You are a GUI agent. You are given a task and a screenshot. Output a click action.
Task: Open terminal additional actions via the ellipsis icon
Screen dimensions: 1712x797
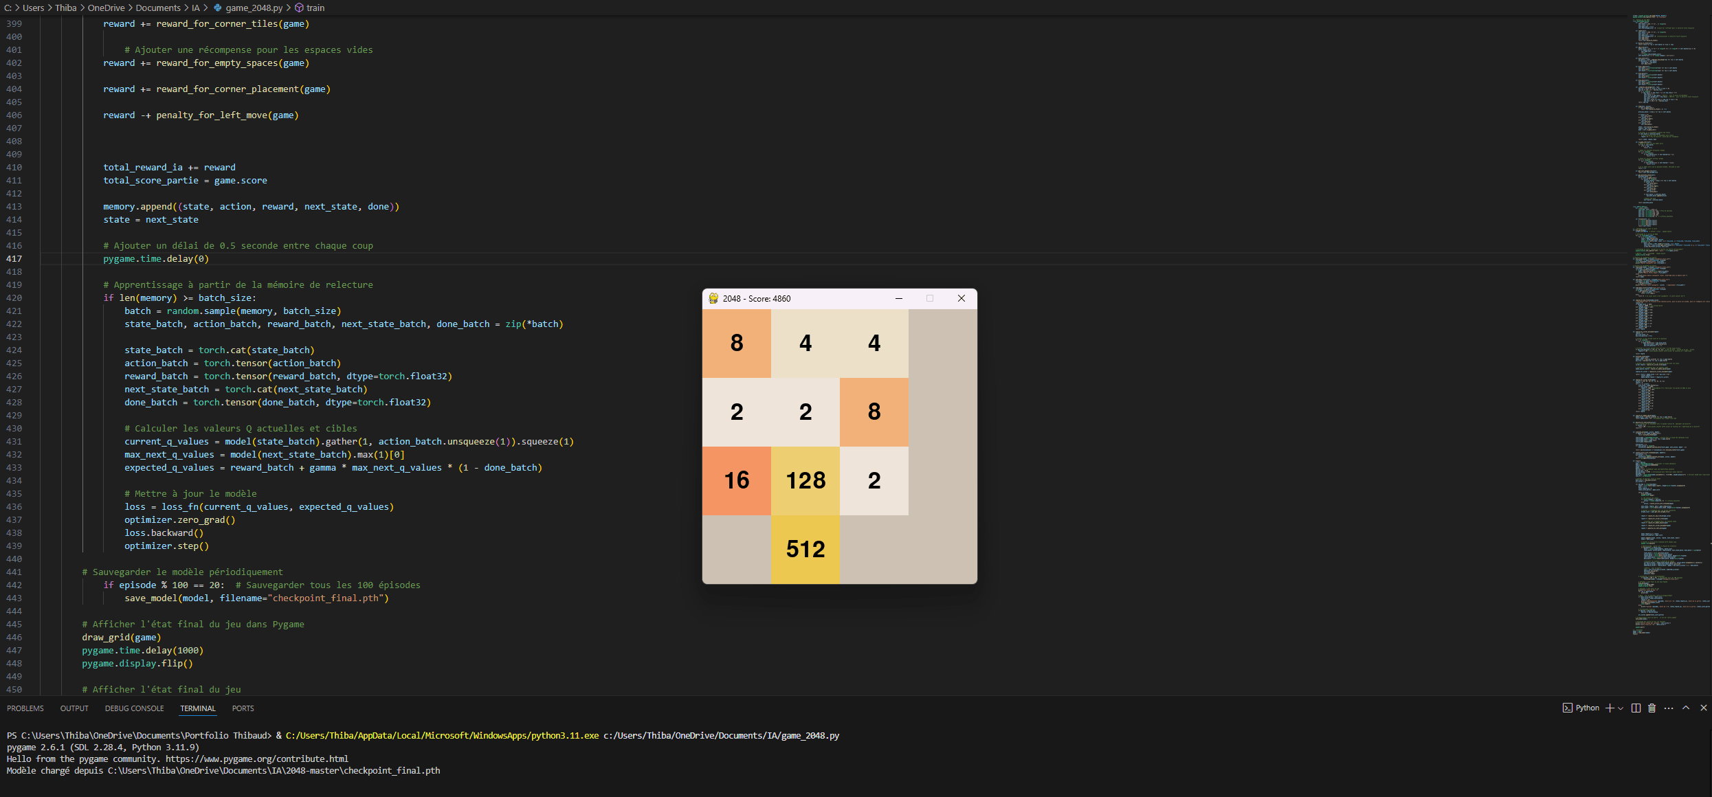point(1669,708)
